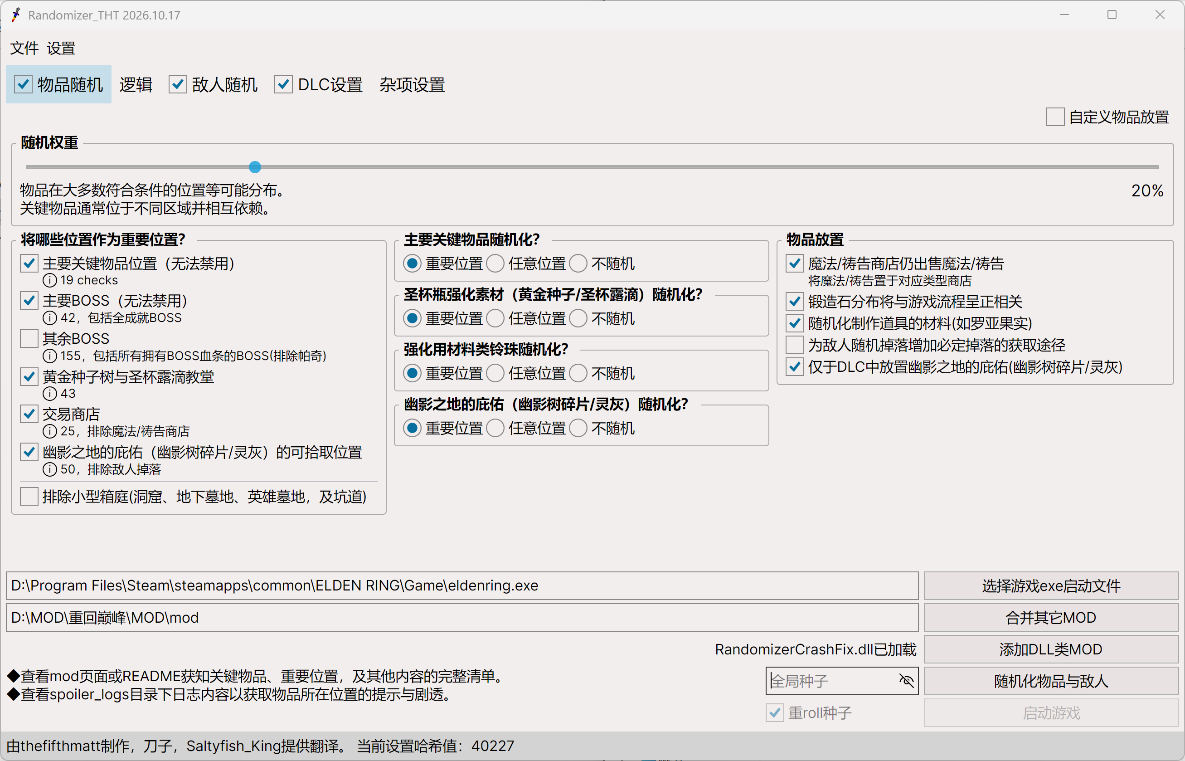The height and width of the screenshot is (761, 1185).
Task: Click the info icon beside 42，包括全成就BOSS
Action: (x=49, y=318)
